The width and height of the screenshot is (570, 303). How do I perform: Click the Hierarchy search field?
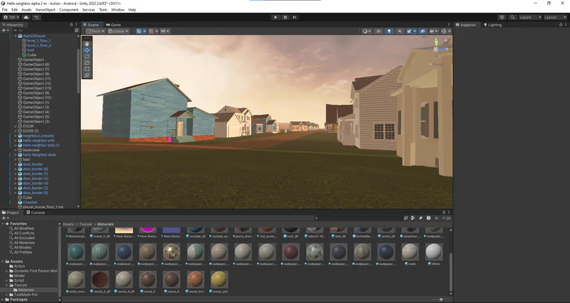44,30
